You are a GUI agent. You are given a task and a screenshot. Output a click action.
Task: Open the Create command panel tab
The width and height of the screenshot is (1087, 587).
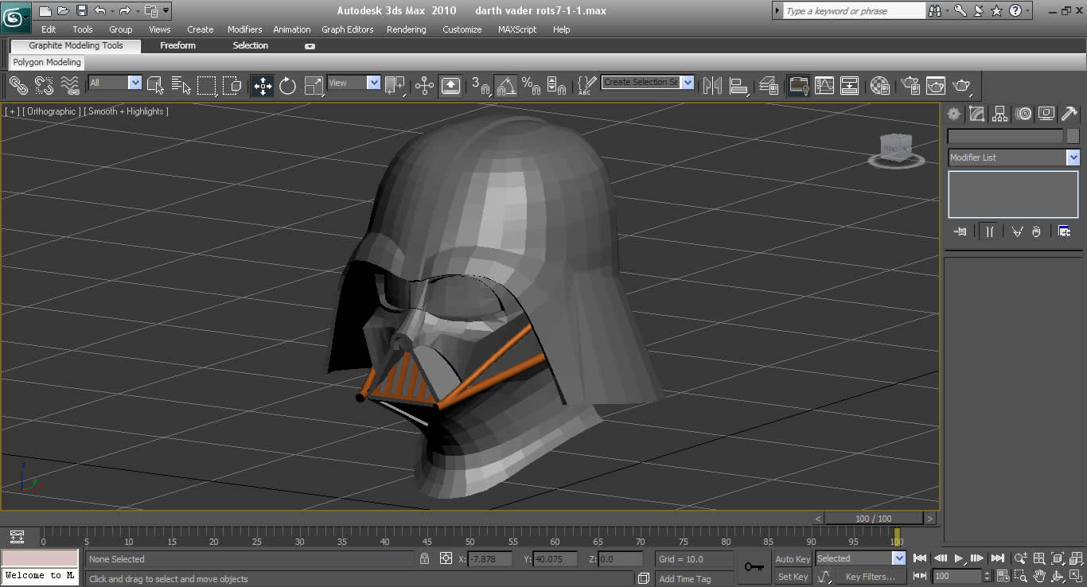point(953,114)
